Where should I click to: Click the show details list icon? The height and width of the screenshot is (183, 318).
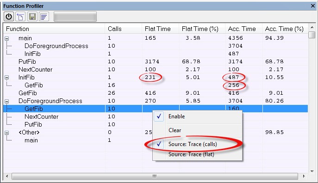pyautogui.click(x=44, y=16)
